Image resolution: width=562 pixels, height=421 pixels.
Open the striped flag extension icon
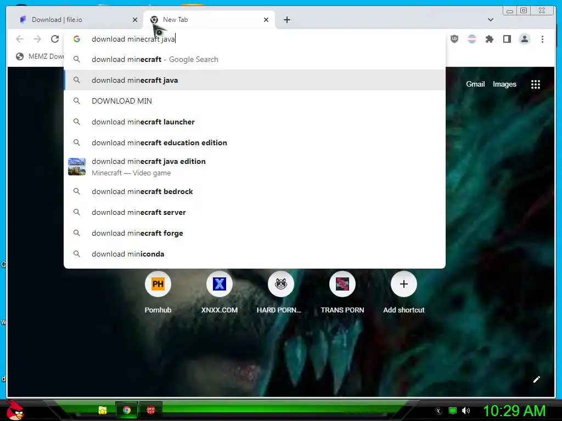[471, 39]
